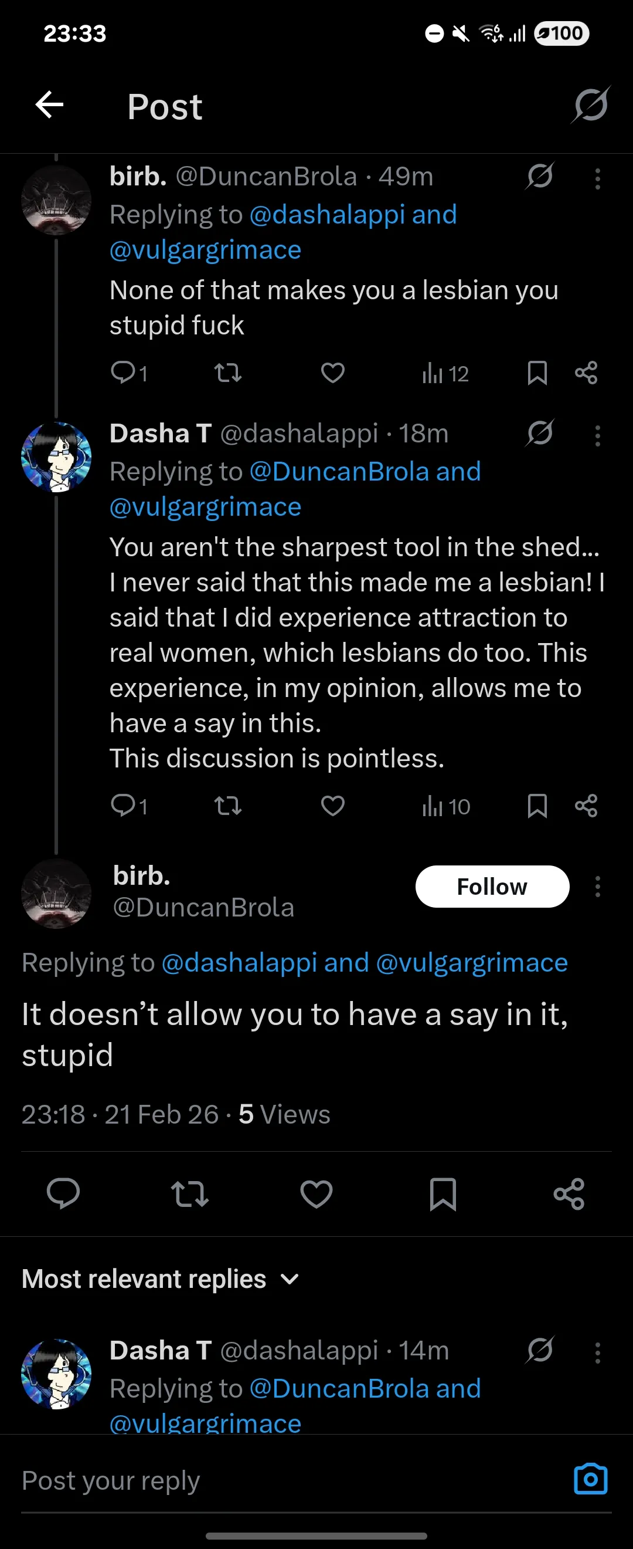Open the three-dot menu beside Follow button
Image resolution: width=633 pixels, height=1549 pixels.
[598, 887]
